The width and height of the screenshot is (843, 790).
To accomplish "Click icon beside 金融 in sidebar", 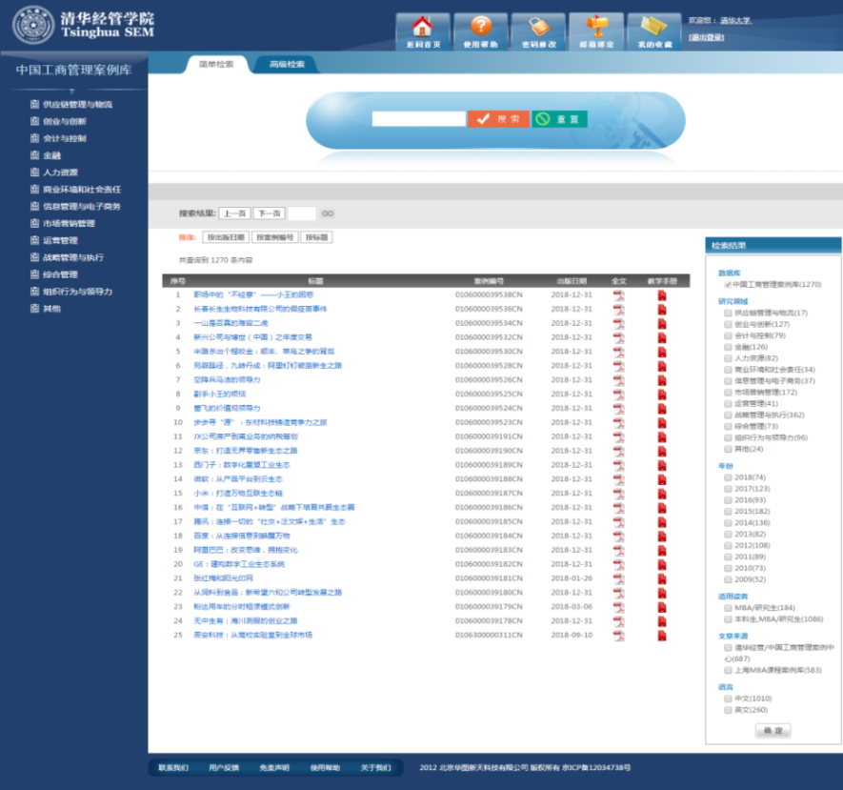I will [x=35, y=155].
